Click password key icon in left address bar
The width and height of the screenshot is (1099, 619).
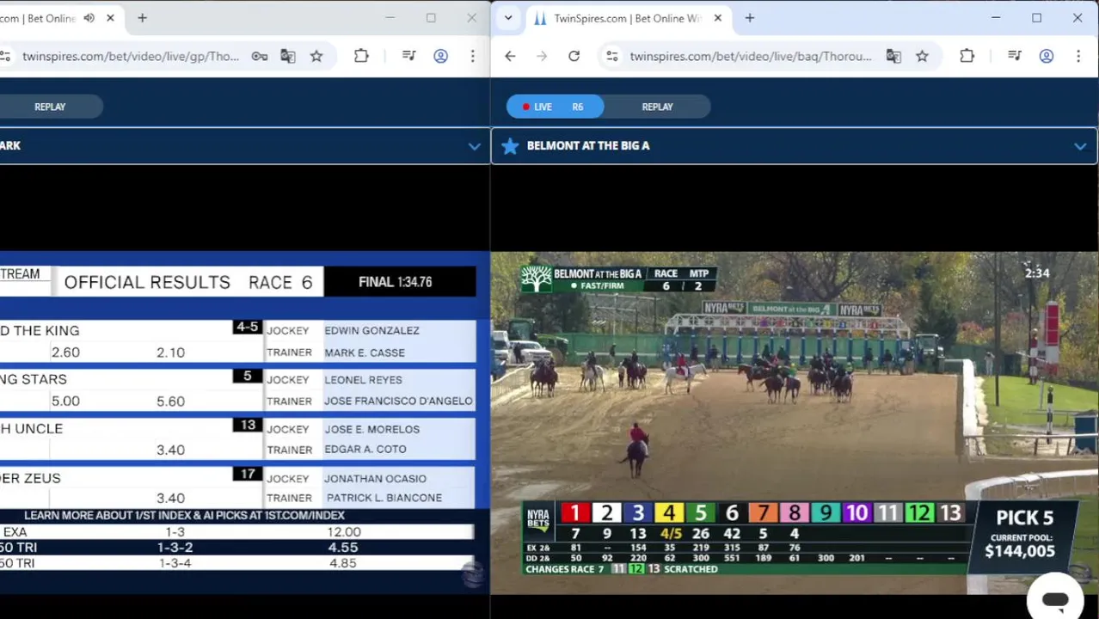click(x=259, y=57)
